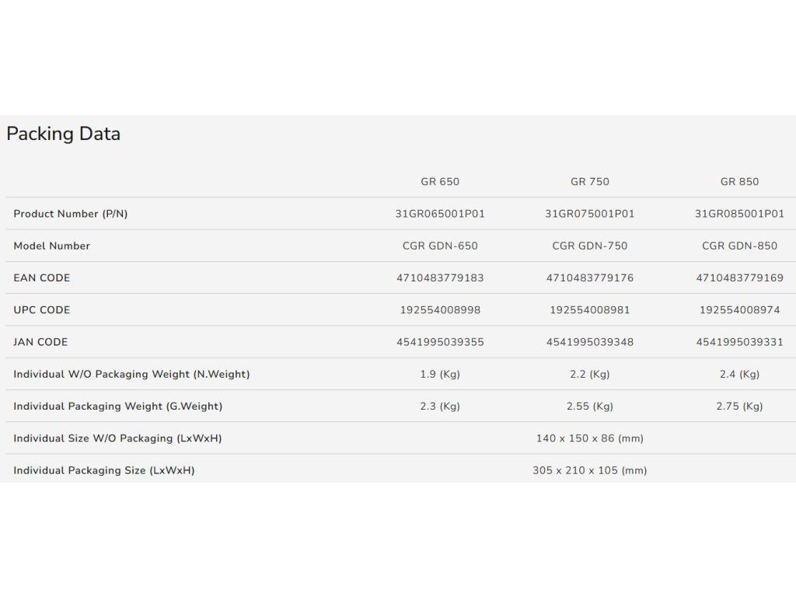The image size is (796, 597).
Task: Click the Product Number (P/N) row label
Action: pos(71,214)
